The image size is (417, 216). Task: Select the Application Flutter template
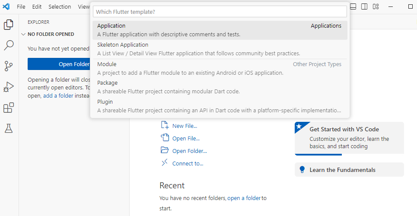pos(220,30)
